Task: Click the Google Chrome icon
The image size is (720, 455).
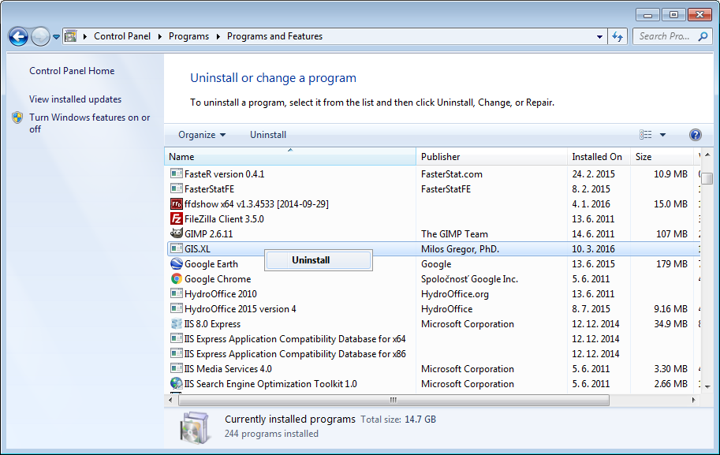Action: (x=177, y=278)
